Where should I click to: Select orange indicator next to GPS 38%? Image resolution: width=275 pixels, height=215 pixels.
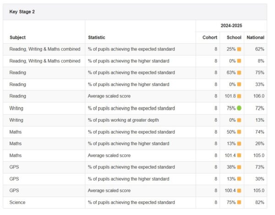pos(239,167)
